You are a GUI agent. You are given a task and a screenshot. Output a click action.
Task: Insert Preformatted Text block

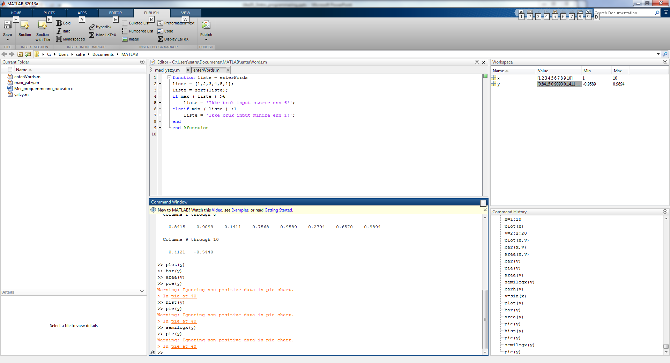(176, 23)
